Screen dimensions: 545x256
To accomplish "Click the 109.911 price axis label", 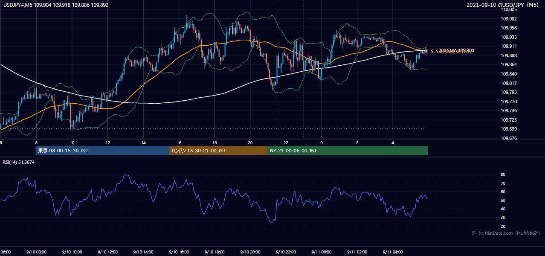I will pos(509,46).
